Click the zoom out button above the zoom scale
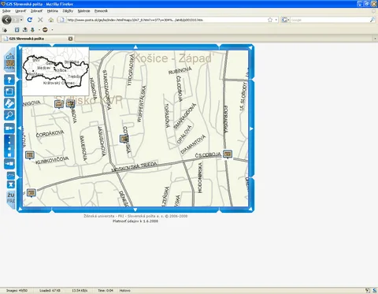This screenshot has width=378, height=294. pyautogui.click(x=9, y=128)
